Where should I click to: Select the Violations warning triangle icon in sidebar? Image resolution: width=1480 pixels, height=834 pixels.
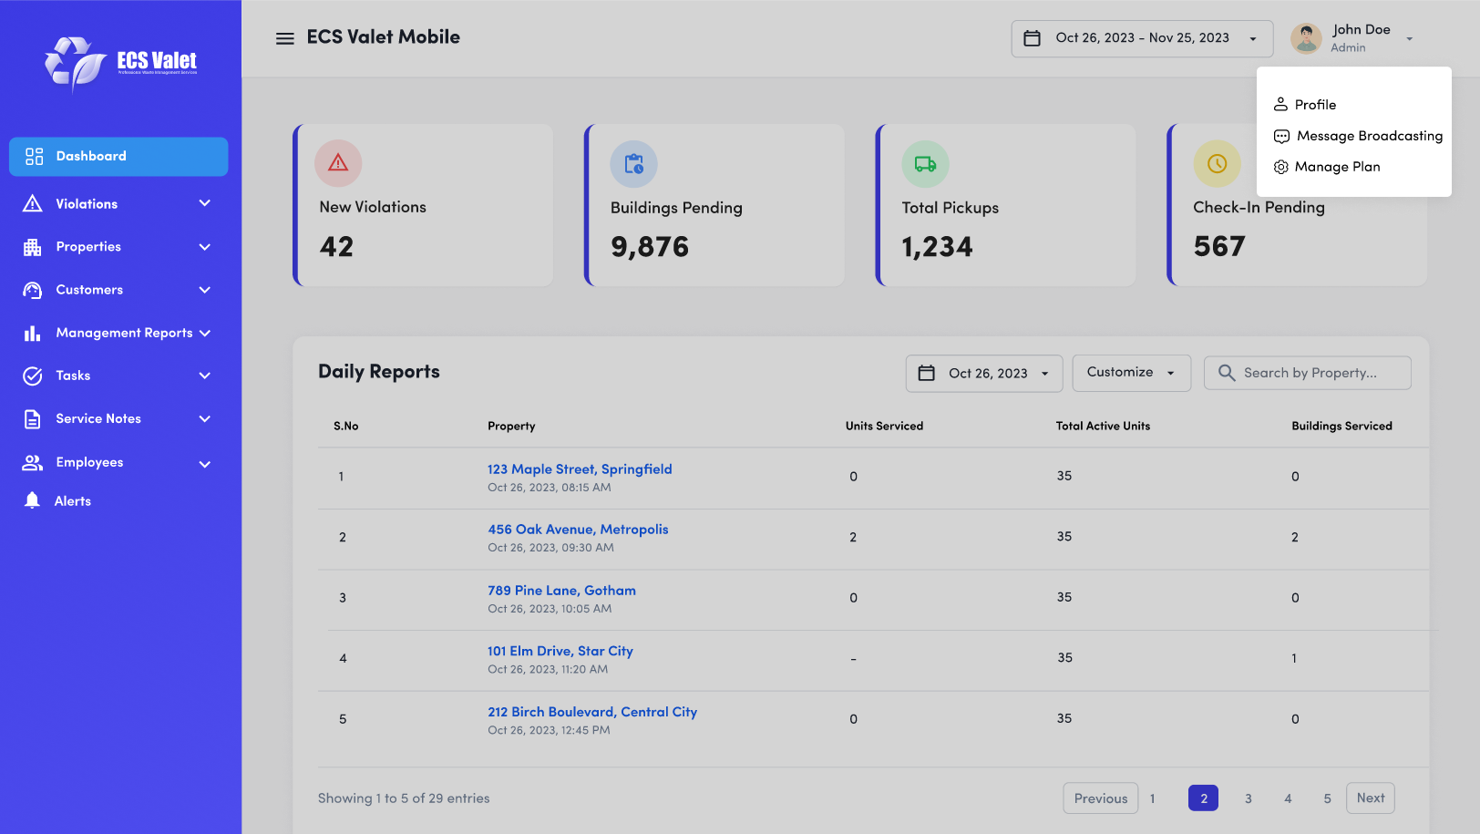point(33,203)
